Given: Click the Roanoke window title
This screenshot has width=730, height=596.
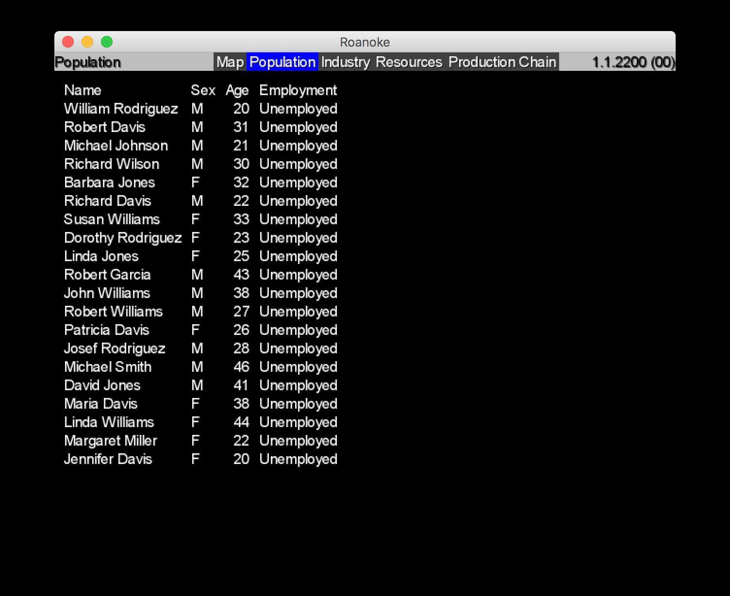Looking at the screenshot, I should point(365,42).
